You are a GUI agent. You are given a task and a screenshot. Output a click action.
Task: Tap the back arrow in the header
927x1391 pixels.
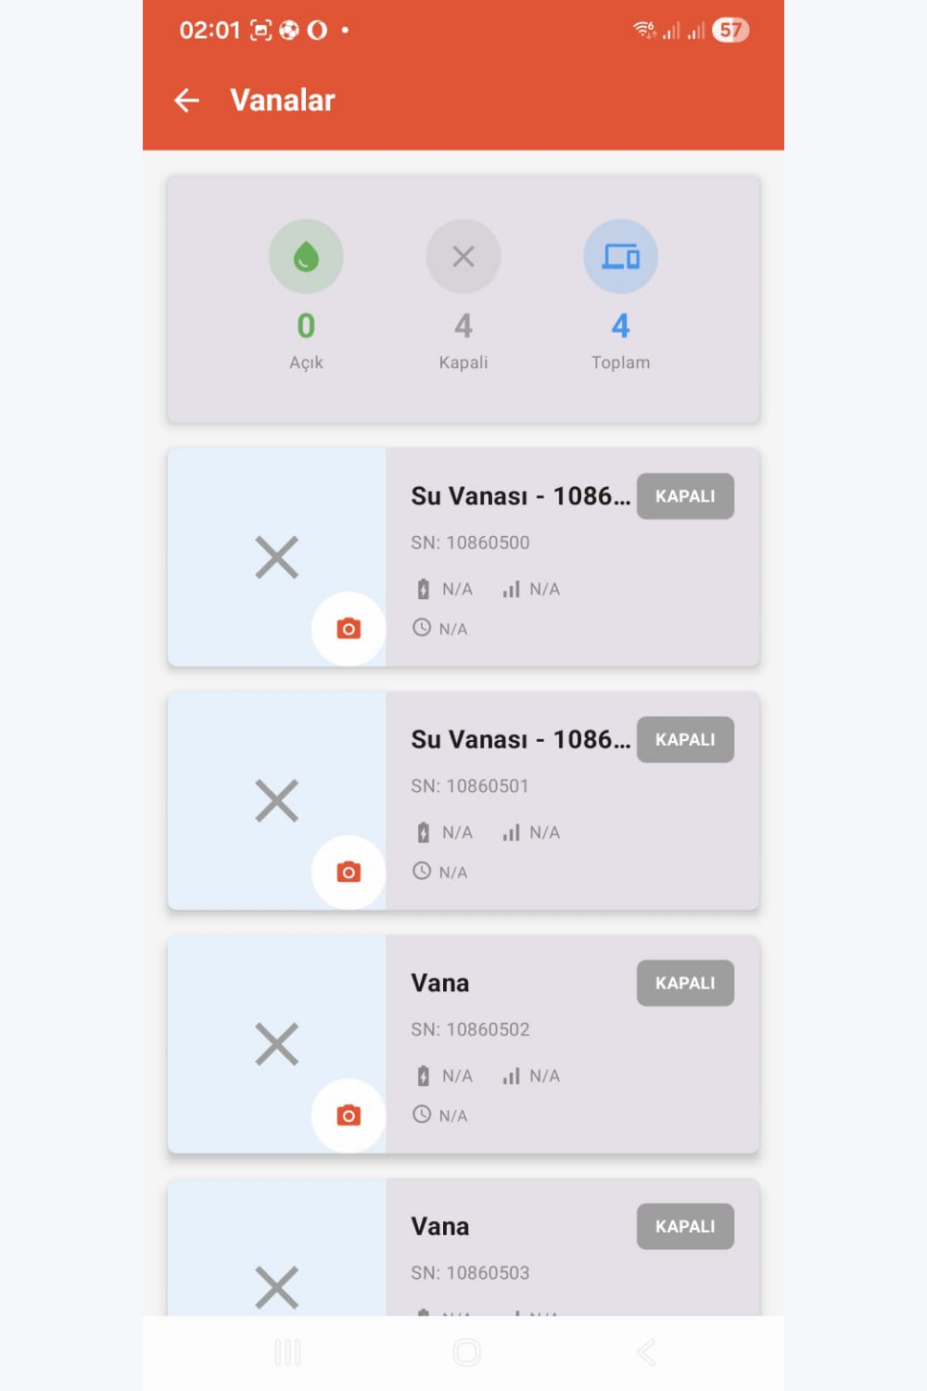point(186,100)
